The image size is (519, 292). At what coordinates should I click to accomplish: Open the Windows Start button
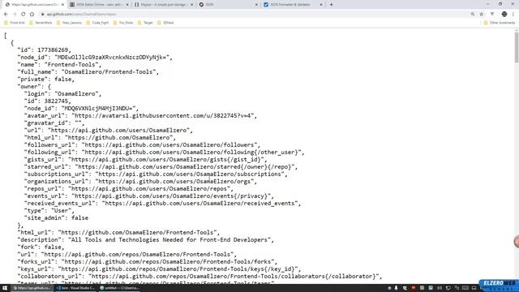tap(5, 288)
